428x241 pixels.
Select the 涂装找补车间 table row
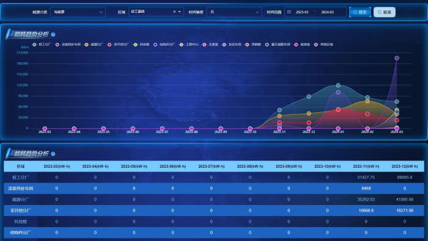coord(214,189)
